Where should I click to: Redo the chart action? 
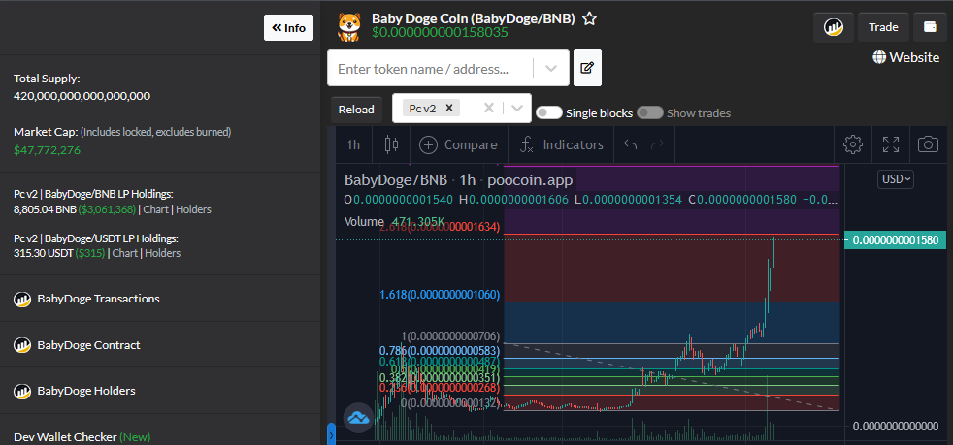click(658, 145)
